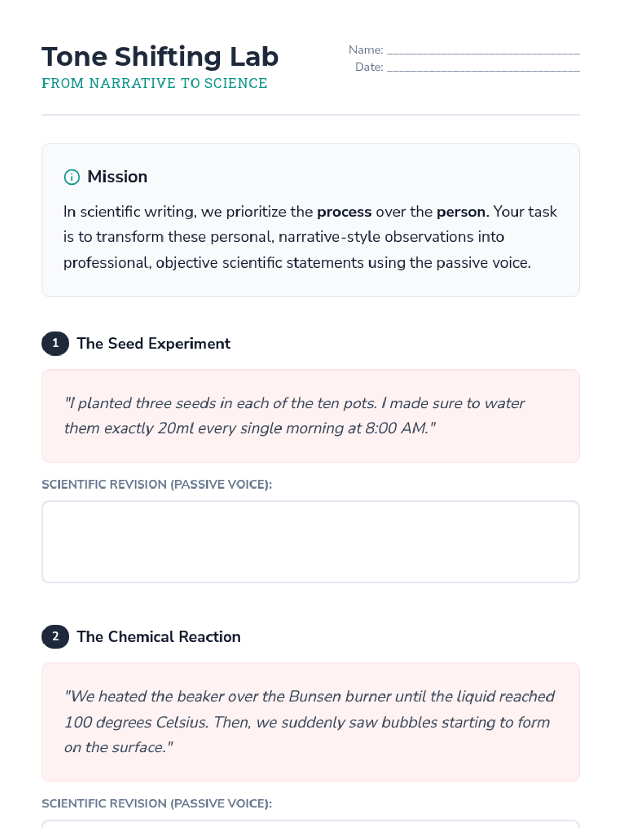
Task: Click the bold word process
Action: (x=344, y=212)
